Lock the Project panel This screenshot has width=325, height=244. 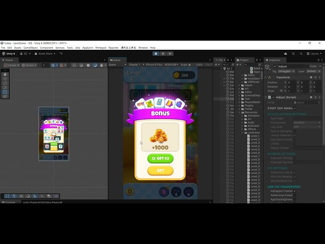click(256, 60)
